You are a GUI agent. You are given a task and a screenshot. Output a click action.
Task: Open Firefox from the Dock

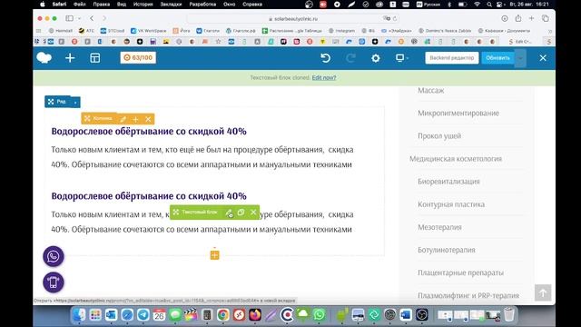click(255, 315)
